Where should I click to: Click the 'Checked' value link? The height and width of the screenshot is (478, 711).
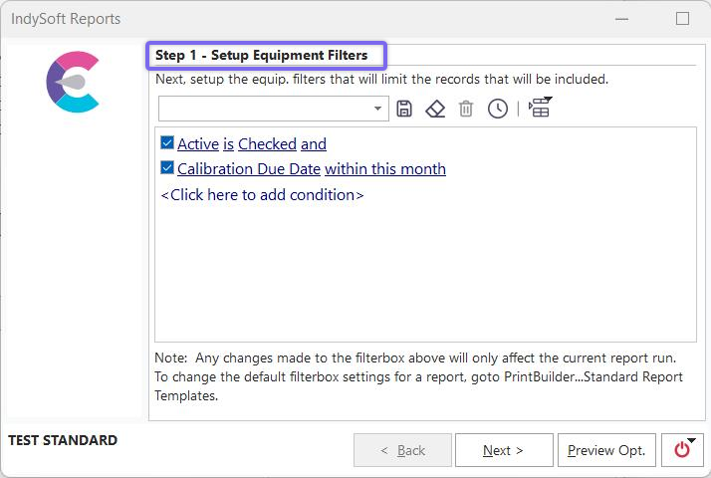pos(267,144)
